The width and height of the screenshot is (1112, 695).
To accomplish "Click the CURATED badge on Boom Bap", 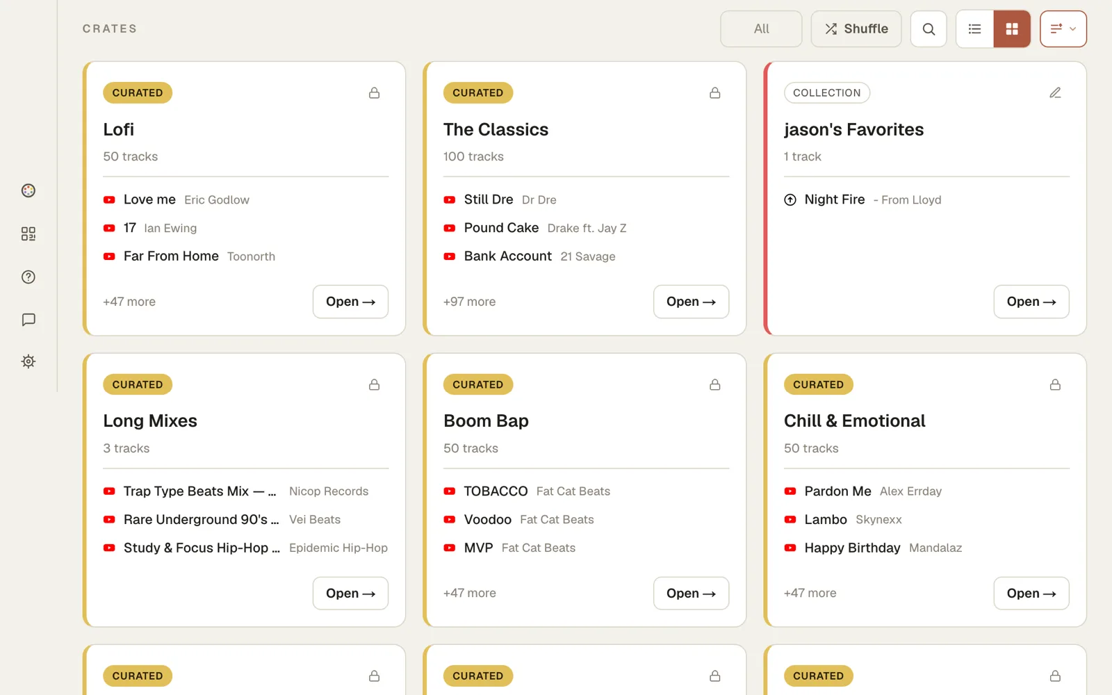I will 478,384.
